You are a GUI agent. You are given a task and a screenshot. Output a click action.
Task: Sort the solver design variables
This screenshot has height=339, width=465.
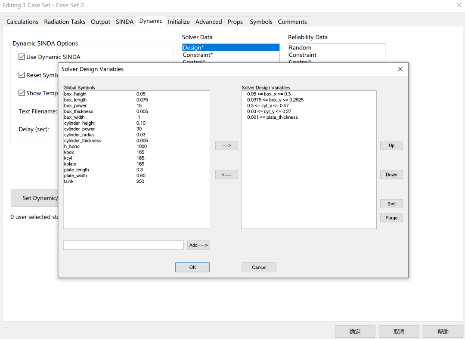click(391, 203)
